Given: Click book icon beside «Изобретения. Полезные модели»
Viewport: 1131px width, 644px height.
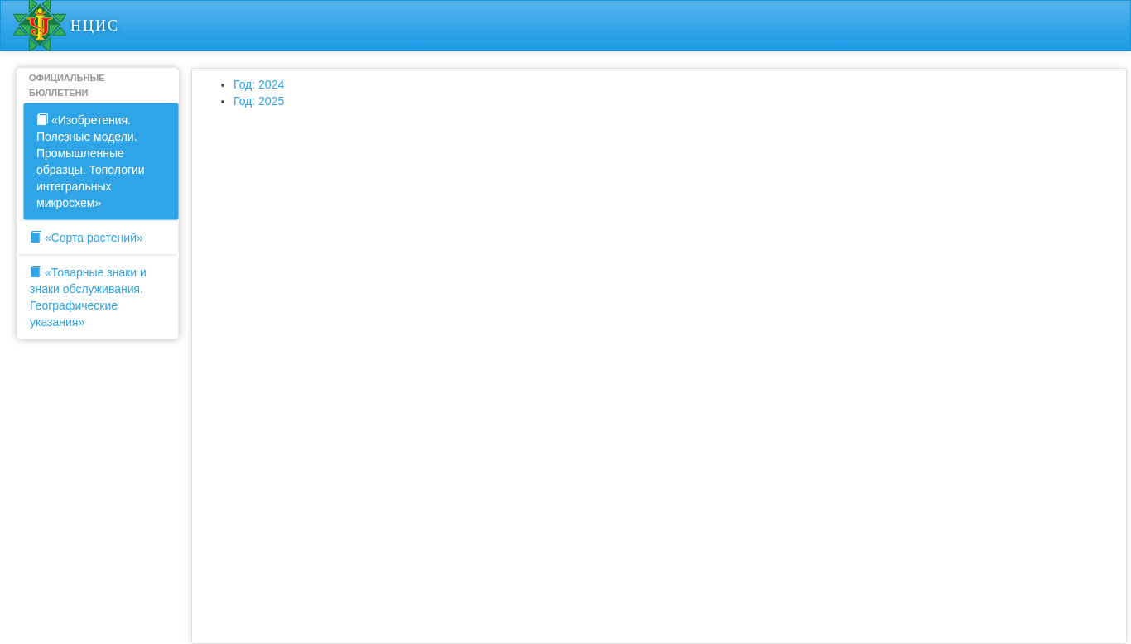Looking at the screenshot, I should (42, 120).
